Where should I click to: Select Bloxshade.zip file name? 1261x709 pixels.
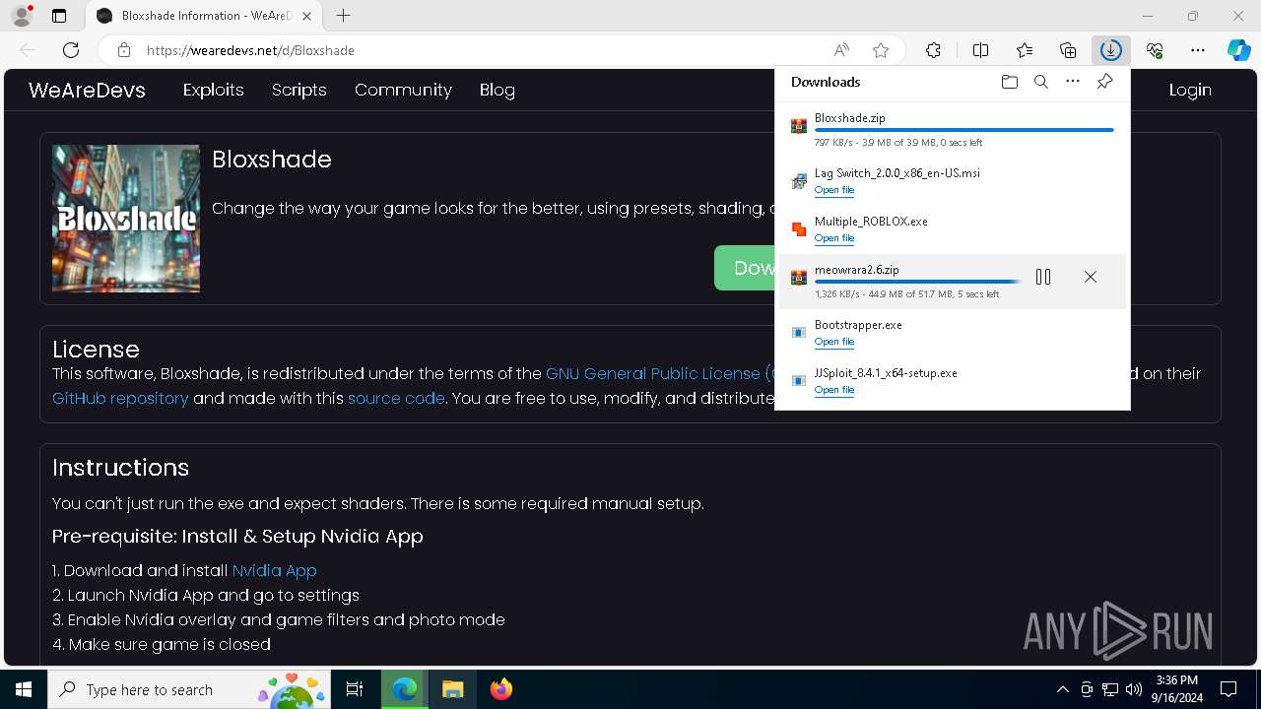(x=850, y=118)
